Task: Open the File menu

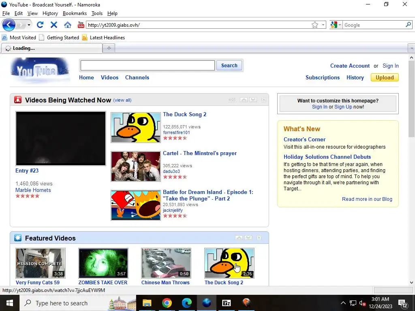Action: coord(6,13)
